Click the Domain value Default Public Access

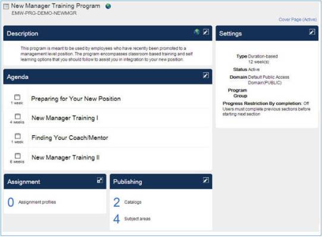pos(269,80)
